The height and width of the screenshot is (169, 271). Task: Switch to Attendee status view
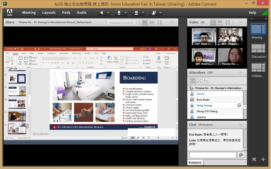(x=206, y=81)
